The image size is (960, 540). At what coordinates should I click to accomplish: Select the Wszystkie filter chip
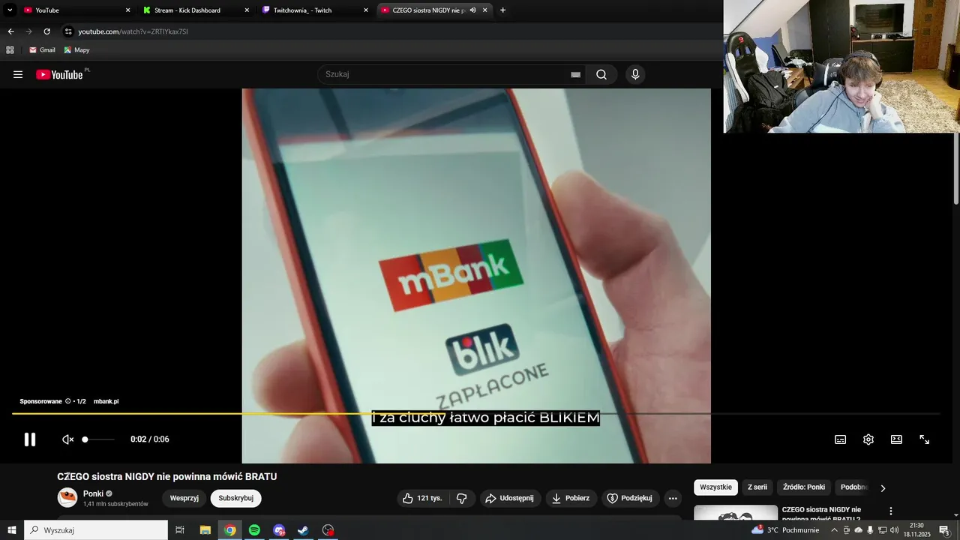coord(715,487)
